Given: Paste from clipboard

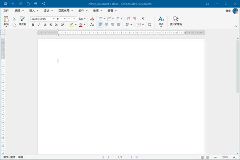Looking at the screenshot, I should pyautogui.click(x=6, y=22).
